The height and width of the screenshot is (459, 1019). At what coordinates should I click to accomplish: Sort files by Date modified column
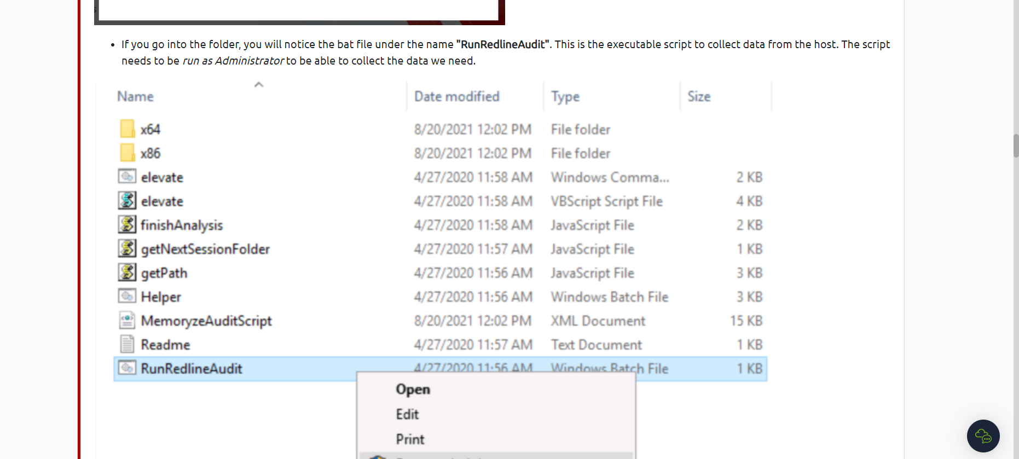(x=456, y=96)
